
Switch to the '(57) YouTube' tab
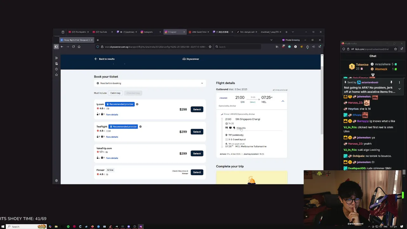103,32
